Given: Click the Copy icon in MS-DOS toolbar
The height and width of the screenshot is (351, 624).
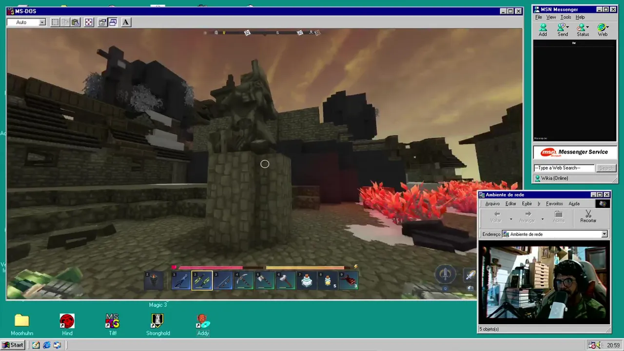Looking at the screenshot, I should (x=65, y=22).
